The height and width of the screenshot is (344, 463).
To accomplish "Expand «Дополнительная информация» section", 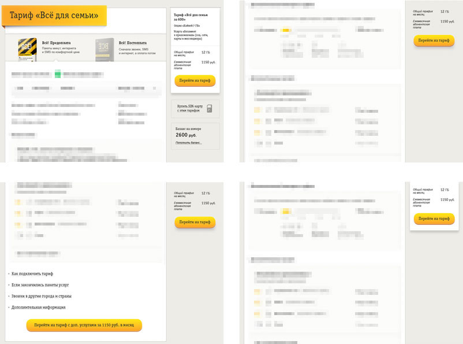I will [38, 308].
